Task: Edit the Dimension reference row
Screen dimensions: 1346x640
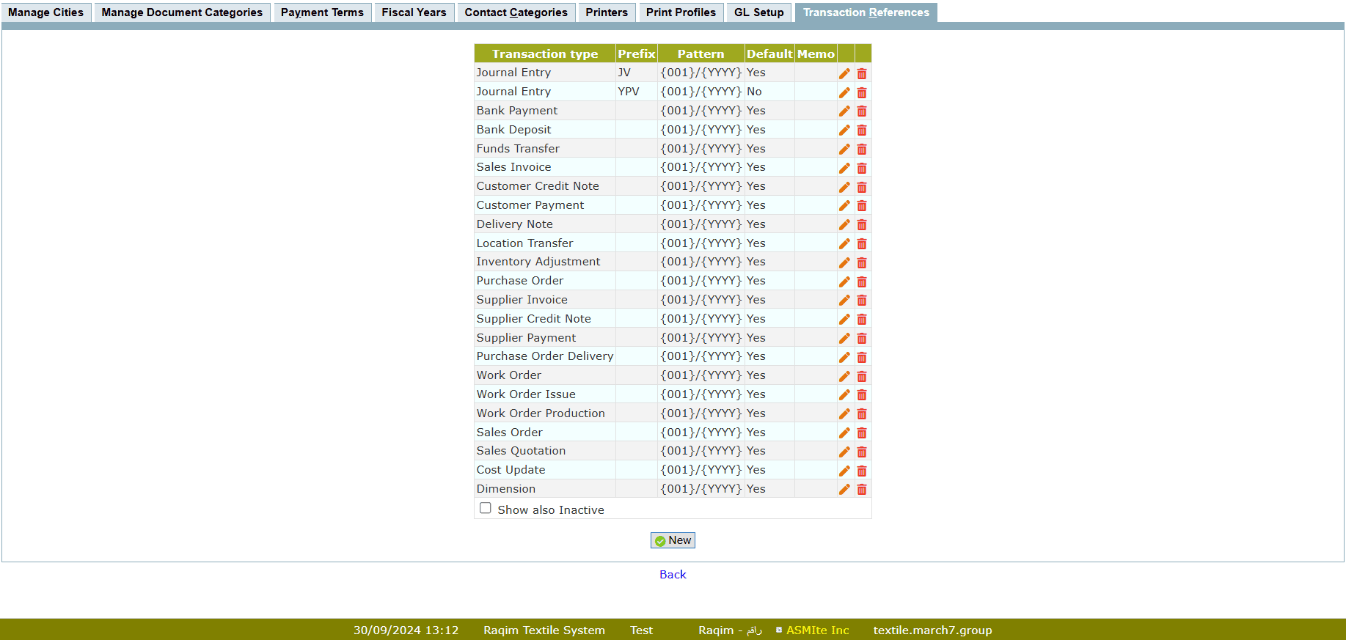Action: click(844, 490)
